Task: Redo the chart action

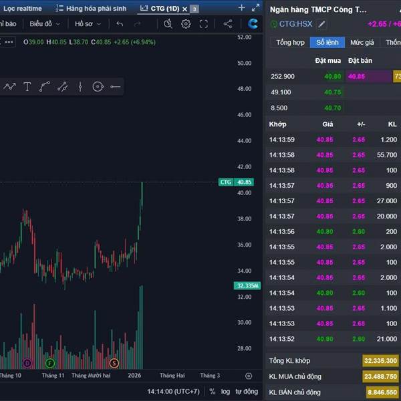Action: click(x=138, y=24)
